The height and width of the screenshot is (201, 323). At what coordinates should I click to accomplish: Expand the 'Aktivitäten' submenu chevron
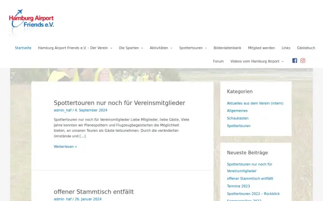[171, 48]
